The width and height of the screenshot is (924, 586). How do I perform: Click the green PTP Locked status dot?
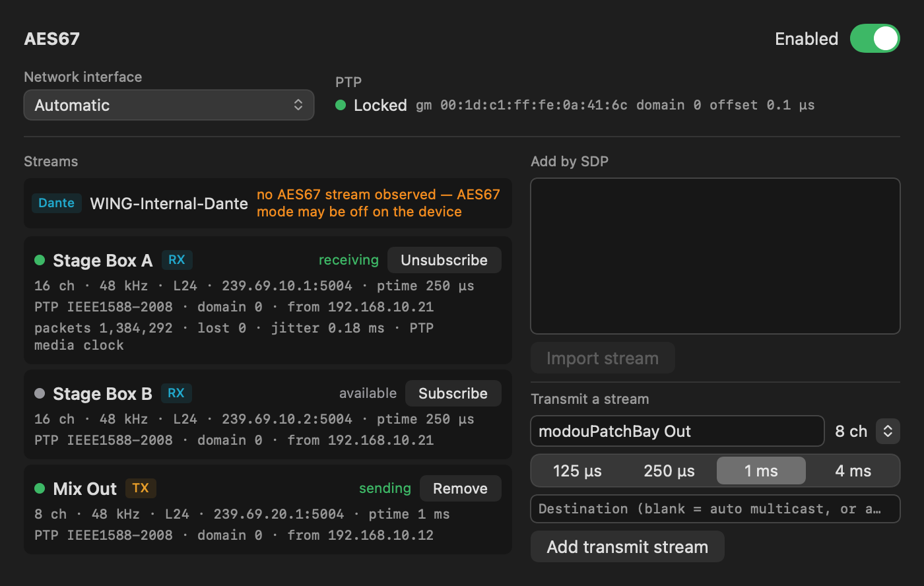pyautogui.click(x=341, y=105)
